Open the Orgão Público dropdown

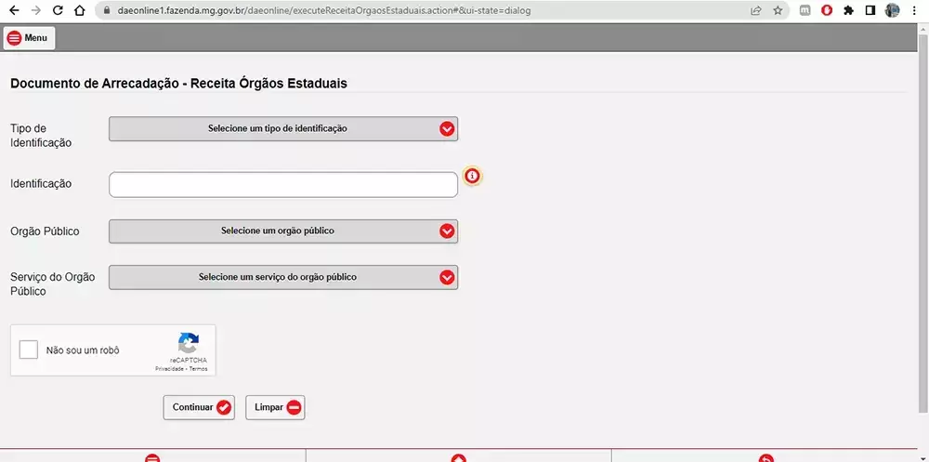pyautogui.click(x=283, y=231)
